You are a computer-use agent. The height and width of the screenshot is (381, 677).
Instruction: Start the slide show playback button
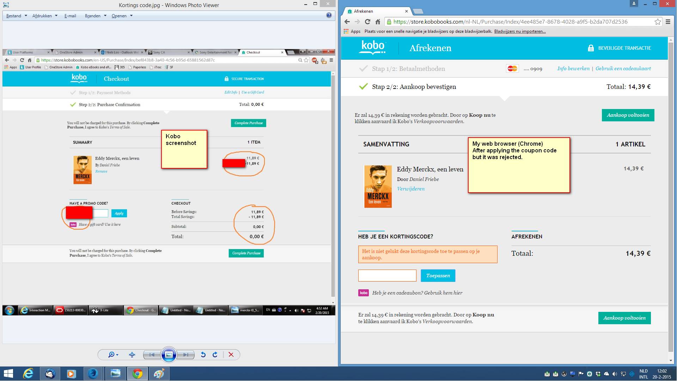point(169,355)
